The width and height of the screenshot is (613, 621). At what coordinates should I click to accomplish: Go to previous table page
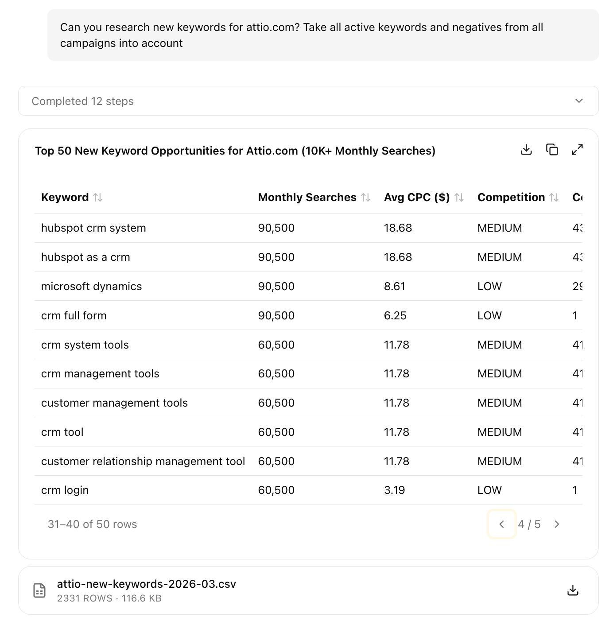tap(501, 524)
